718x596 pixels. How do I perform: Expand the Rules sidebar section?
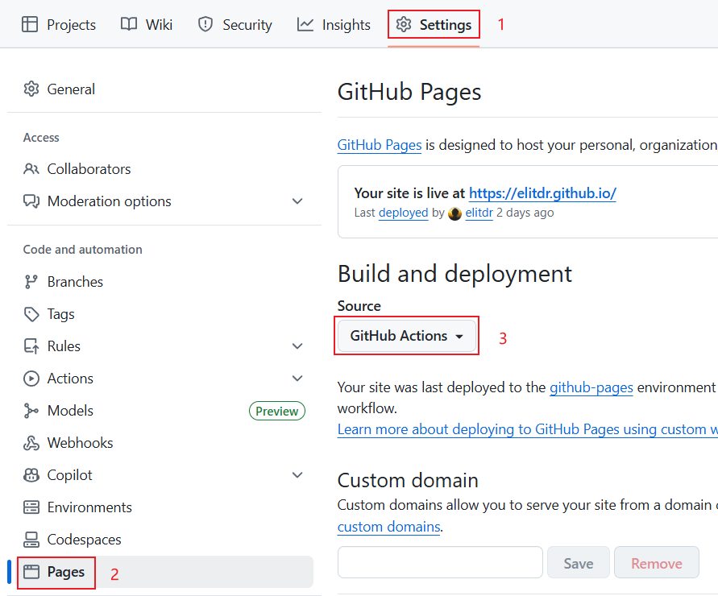[x=297, y=346]
